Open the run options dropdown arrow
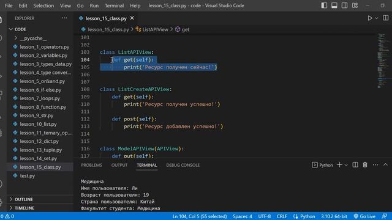This screenshot has height=220, width=392. 377,18
